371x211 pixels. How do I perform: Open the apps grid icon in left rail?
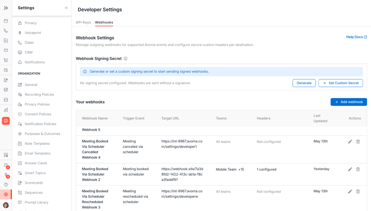(x=6, y=155)
